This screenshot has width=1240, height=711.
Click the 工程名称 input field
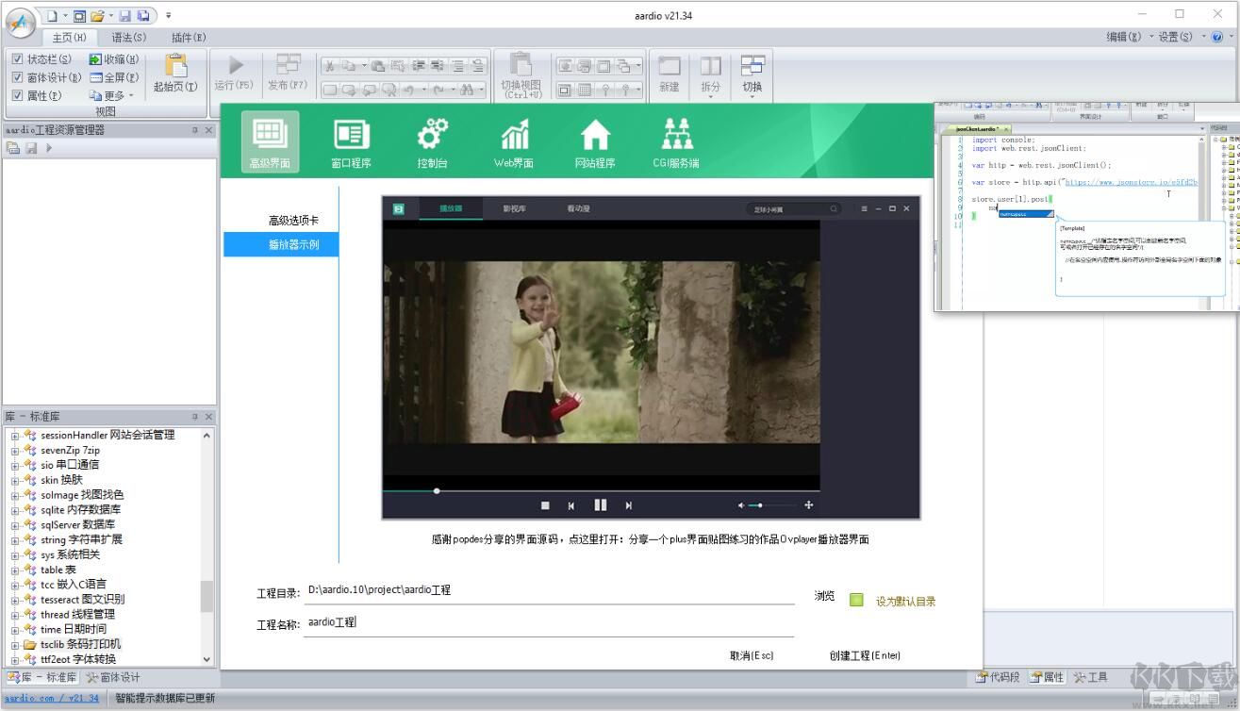click(x=549, y=623)
